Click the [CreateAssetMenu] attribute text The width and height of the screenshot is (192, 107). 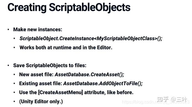(x=61, y=92)
